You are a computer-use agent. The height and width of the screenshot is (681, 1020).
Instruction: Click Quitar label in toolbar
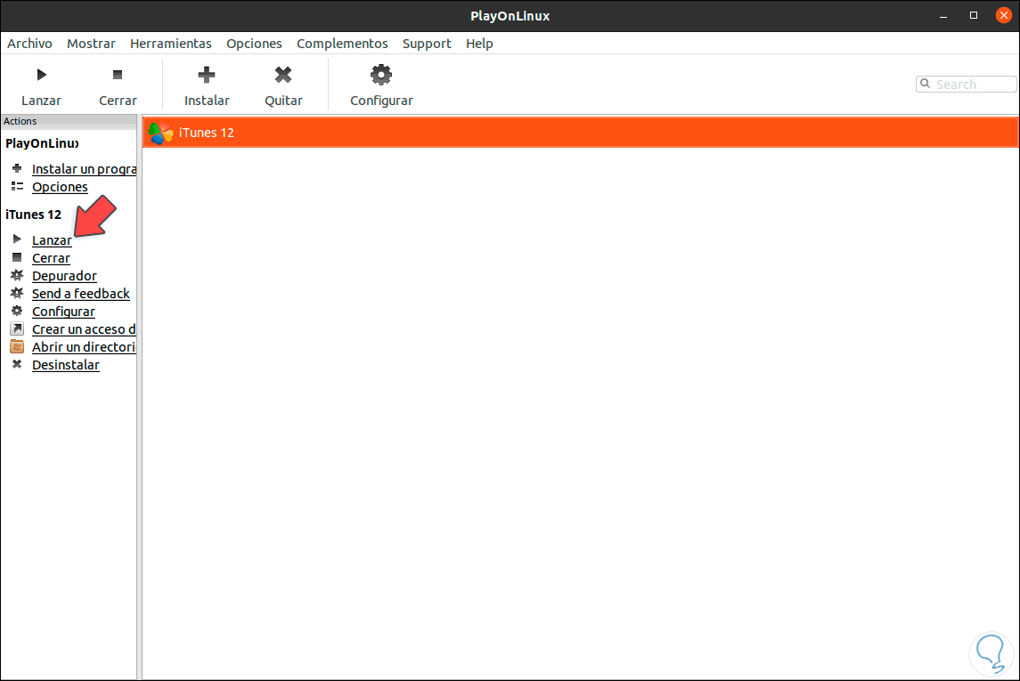coord(283,101)
